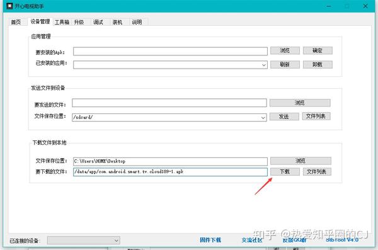Click 浏览 button in 下载文件到本地 section
378x250 pixels.
pyautogui.click(x=301, y=161)
